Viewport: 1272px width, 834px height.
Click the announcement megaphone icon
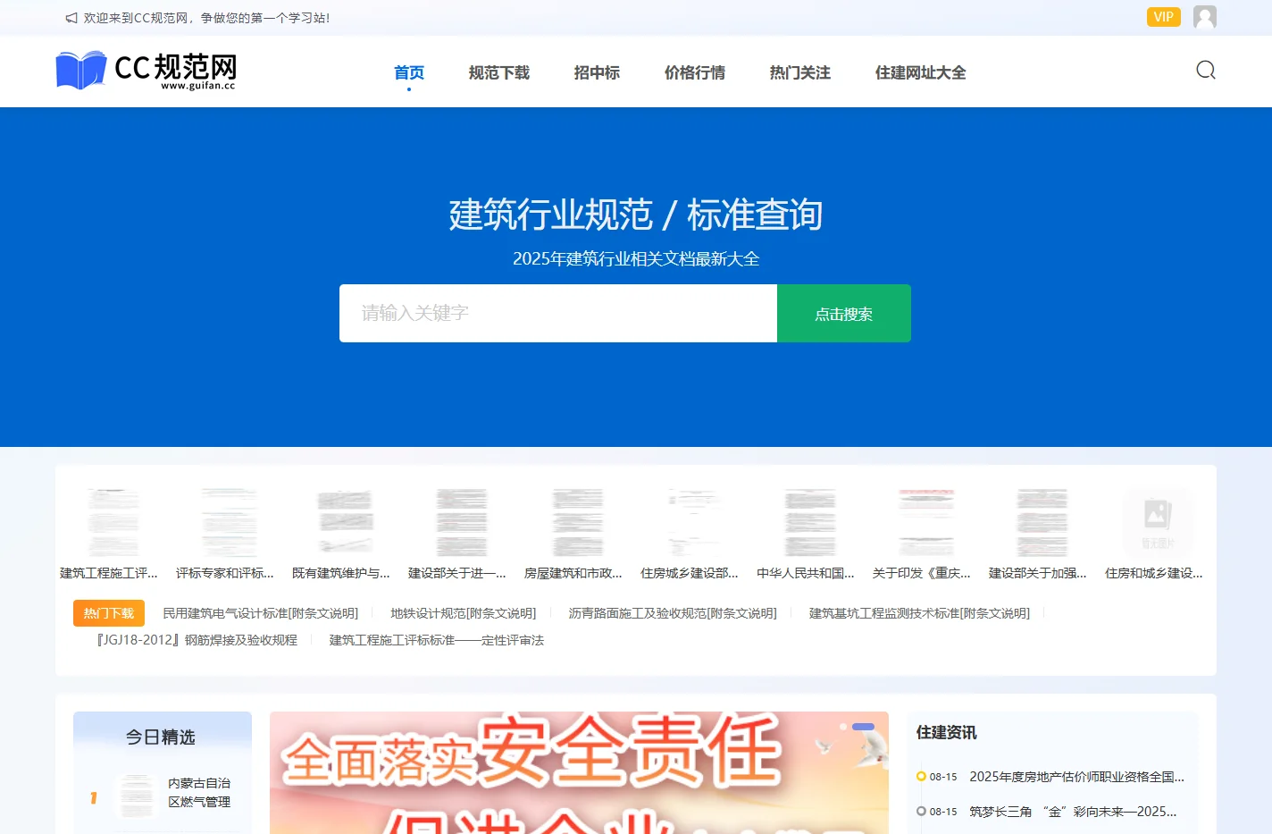click(71, 18)
